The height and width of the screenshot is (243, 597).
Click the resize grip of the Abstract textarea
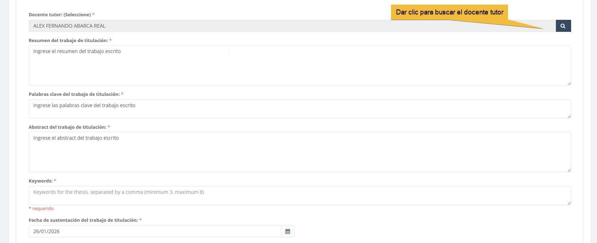[569, 170]
